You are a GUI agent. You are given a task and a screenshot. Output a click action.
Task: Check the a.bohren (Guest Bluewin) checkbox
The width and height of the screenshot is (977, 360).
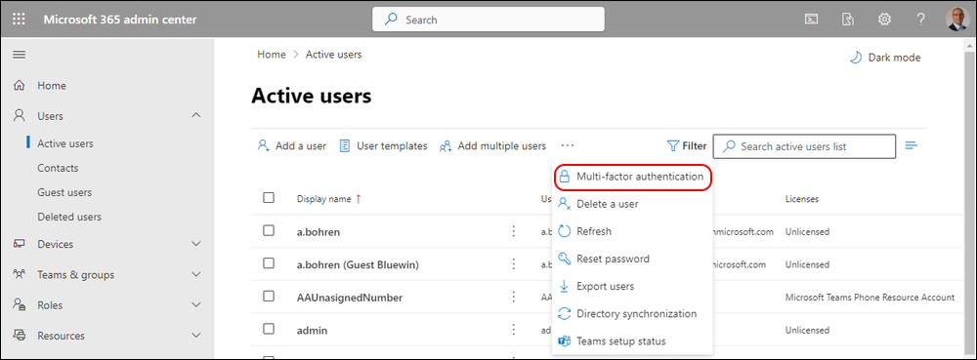point(269,263)
